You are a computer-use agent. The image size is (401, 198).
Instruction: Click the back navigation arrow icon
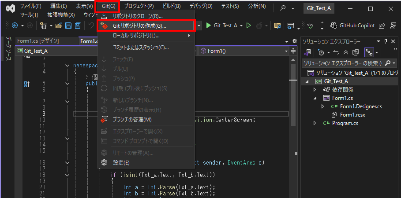(x=15, y=26)
